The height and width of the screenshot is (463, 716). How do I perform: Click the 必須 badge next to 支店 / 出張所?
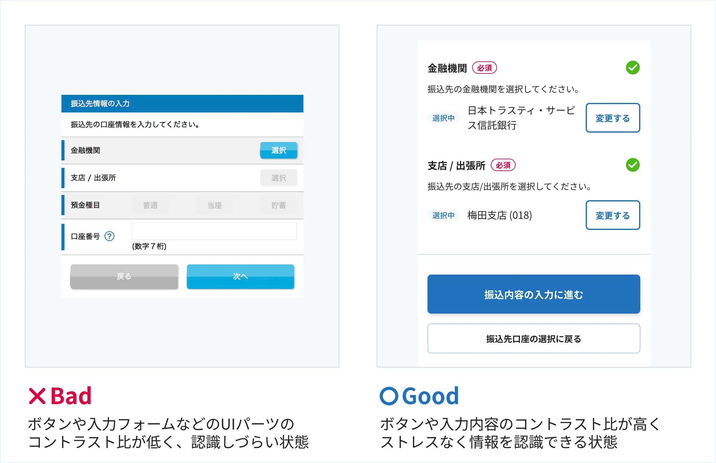click(503, 165)
